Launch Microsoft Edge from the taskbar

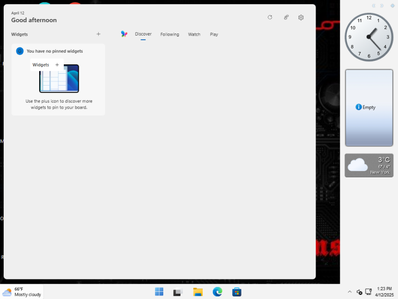(217, 292)
